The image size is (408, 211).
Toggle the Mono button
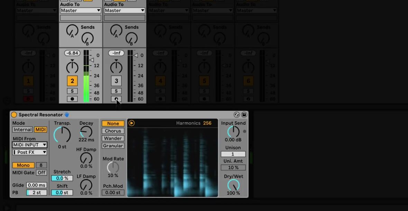click(x=23, y=165)
